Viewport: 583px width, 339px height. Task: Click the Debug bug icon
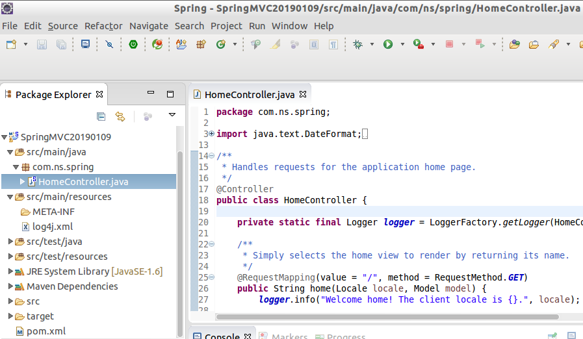357,45
